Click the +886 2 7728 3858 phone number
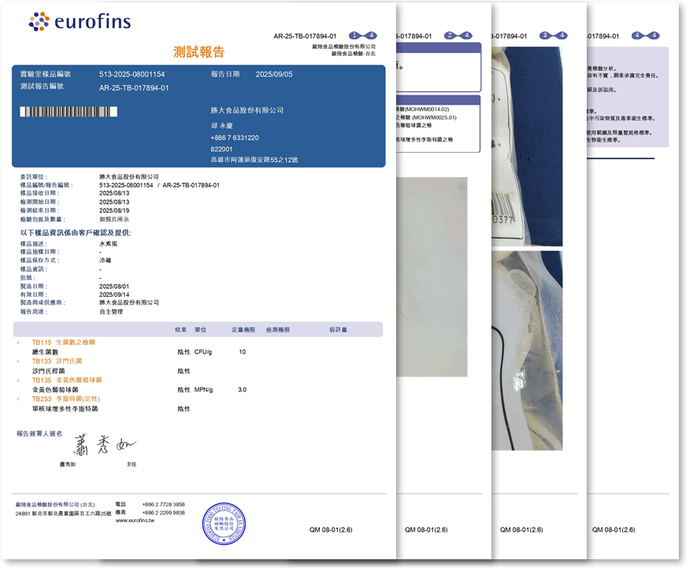This screenshot has height=575, width=693. (163, 504)
